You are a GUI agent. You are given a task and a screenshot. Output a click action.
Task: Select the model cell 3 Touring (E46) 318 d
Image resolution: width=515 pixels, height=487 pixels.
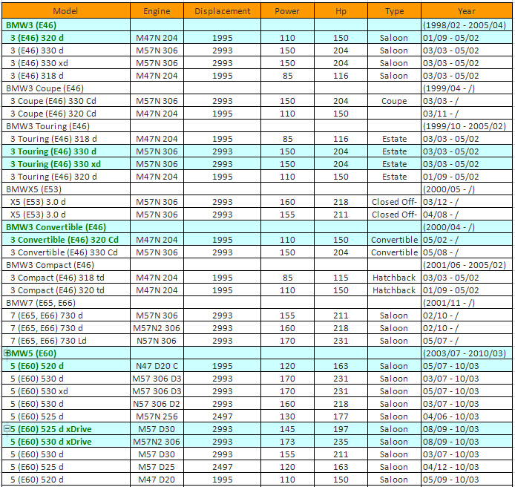pos(66,139)
